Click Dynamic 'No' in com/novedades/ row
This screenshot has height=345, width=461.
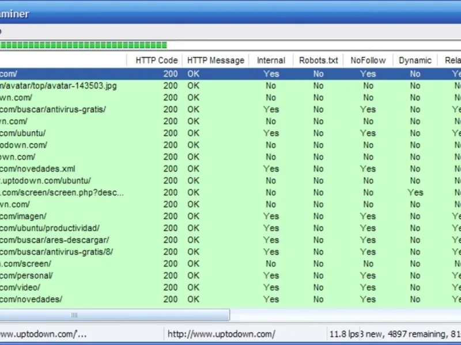click(415, 299)
